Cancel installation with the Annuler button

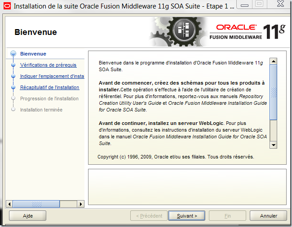268,216
